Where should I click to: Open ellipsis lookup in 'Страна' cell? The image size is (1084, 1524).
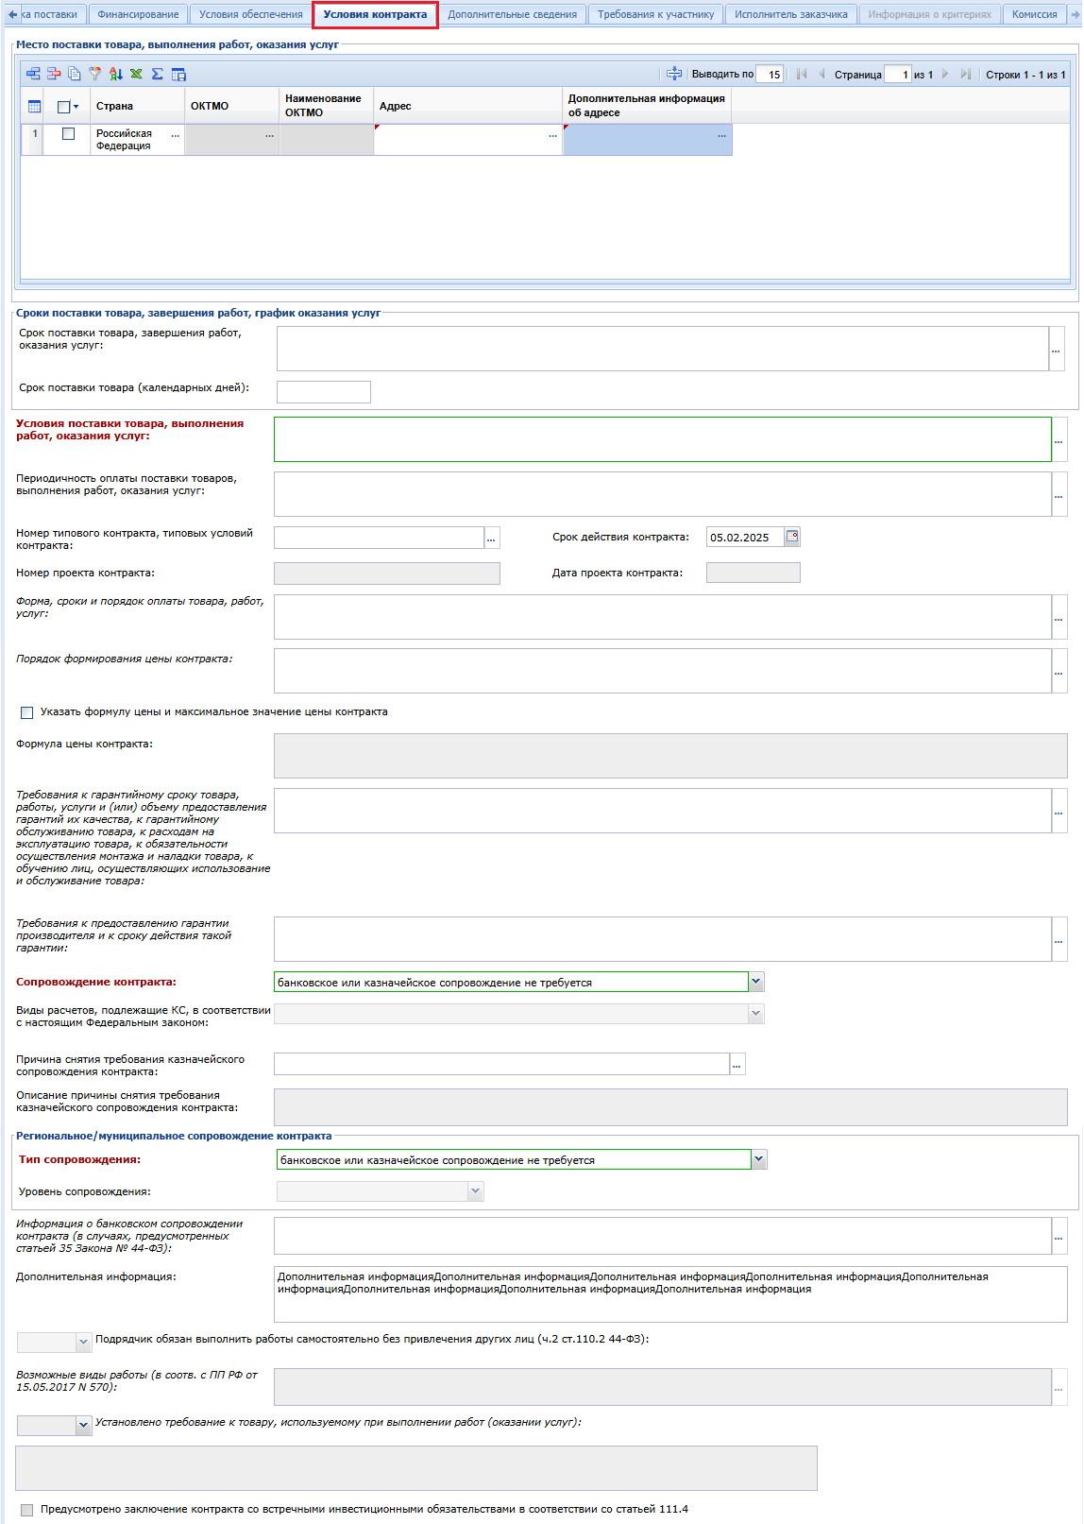point(176,135)
